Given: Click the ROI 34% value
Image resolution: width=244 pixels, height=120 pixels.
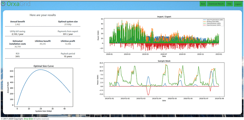Looking at the screenshot, I should (x=18, y=56).
